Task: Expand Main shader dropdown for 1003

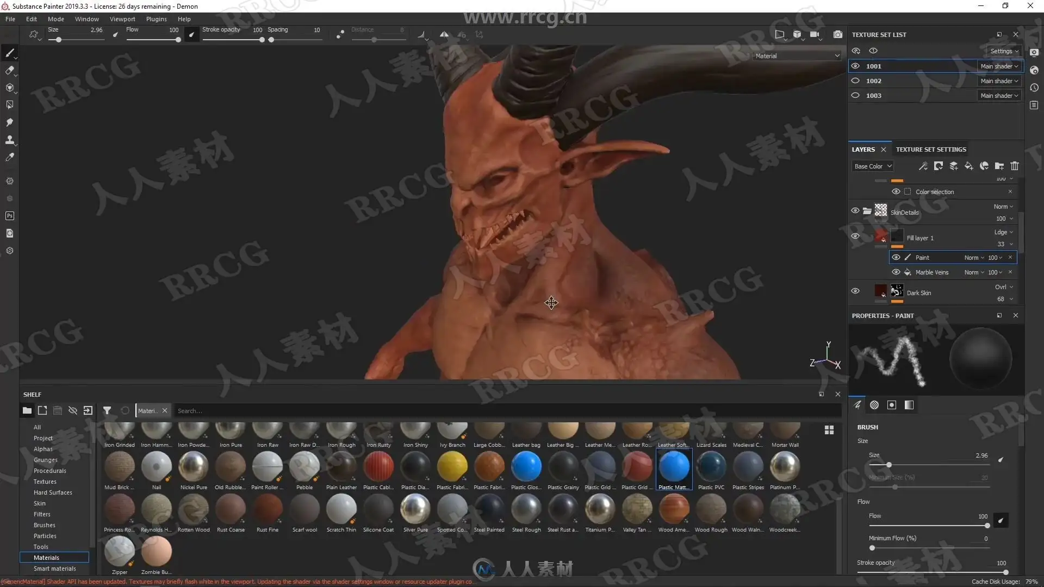Action: point(999,95)
